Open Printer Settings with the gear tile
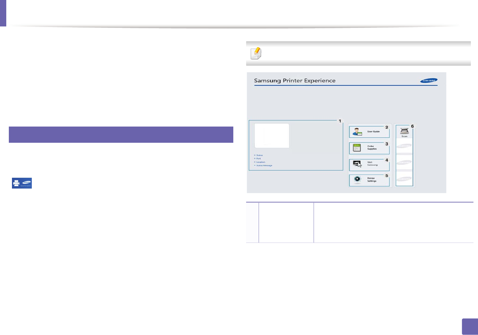The height and width of the screenshot is (335, 478). (369, 180)
